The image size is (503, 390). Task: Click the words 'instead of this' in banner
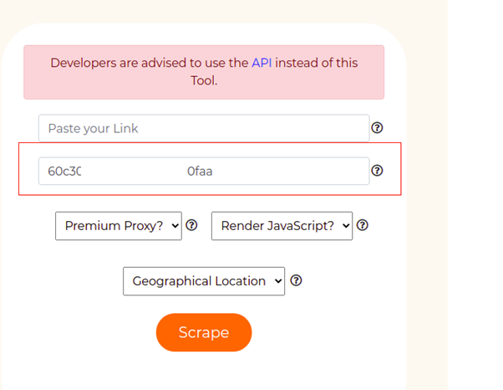point(317,63)
